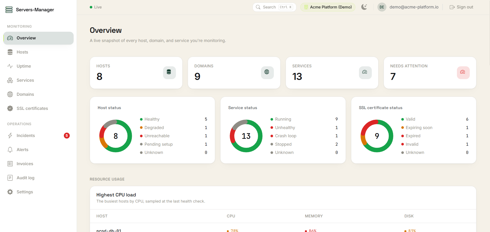Click the SSL certificate status donut chart

(377, 136)
